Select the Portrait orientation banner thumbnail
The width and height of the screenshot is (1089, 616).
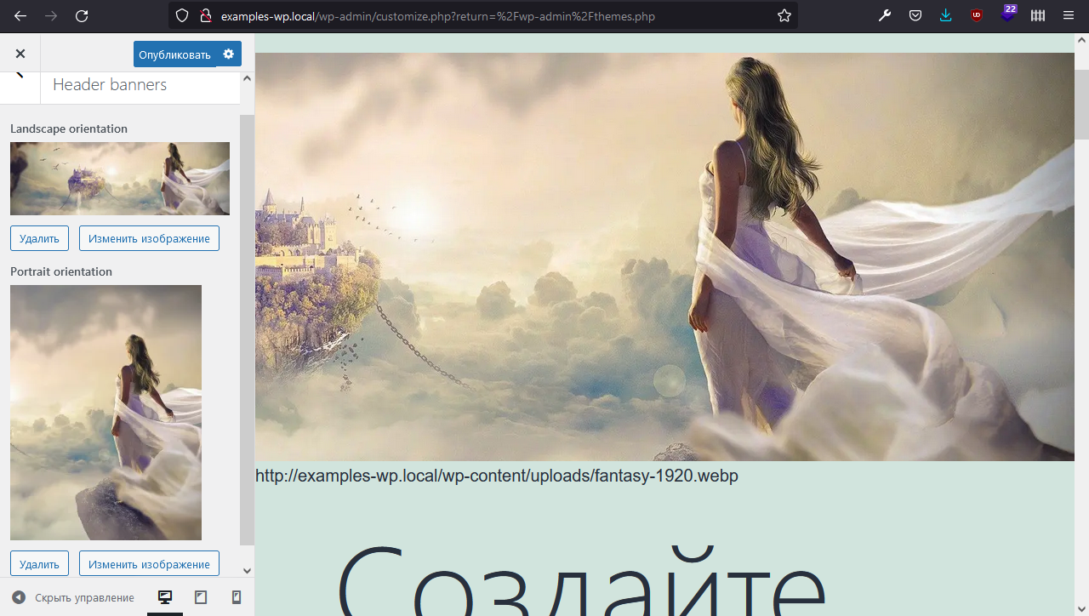point(105,413)
